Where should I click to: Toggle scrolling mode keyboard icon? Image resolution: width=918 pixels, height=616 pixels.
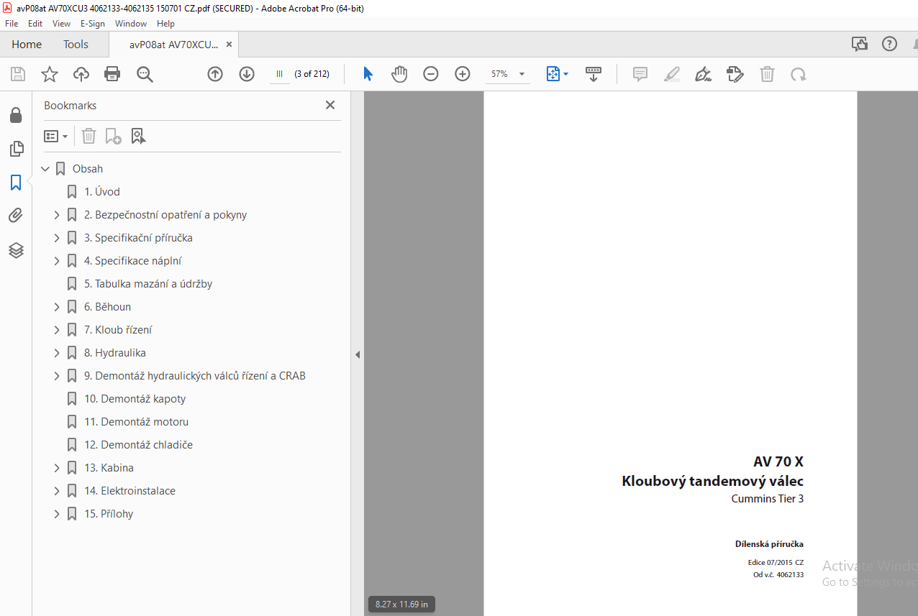click(594, 74)
